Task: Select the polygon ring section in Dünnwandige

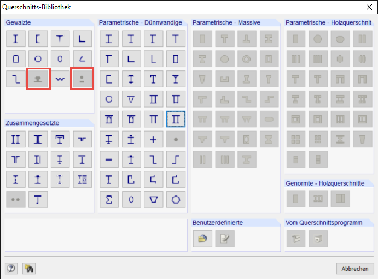Action: tap(176, 199)
